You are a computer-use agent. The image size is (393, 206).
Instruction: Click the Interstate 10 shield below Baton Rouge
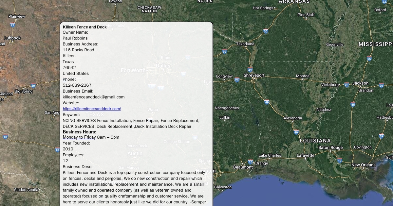point(340,161)
